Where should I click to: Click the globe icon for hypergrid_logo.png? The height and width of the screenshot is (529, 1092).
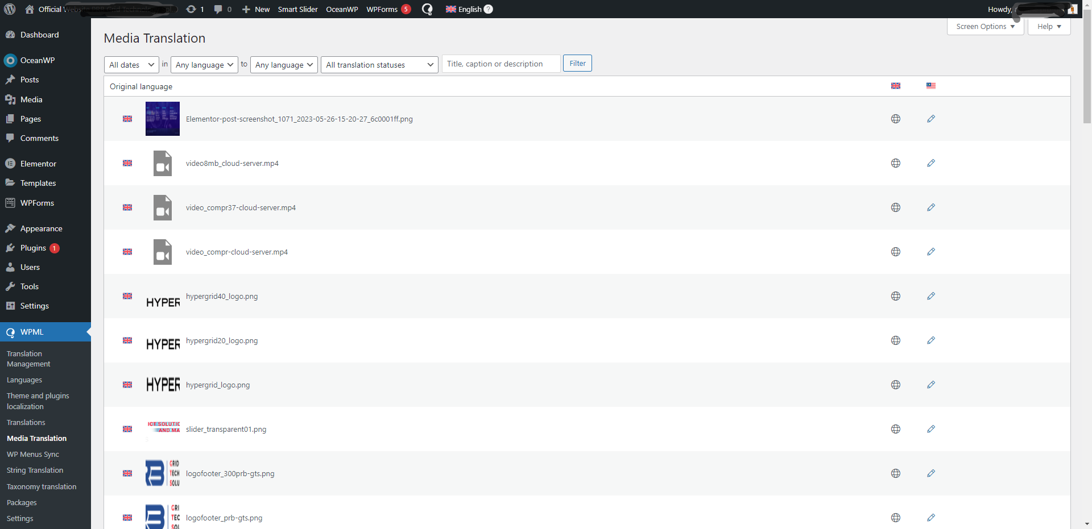coord(896,385)
